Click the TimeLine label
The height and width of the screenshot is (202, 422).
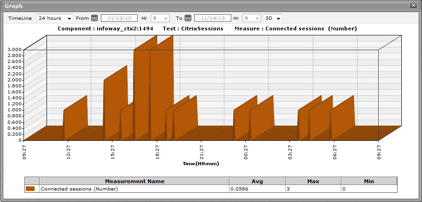20,18
